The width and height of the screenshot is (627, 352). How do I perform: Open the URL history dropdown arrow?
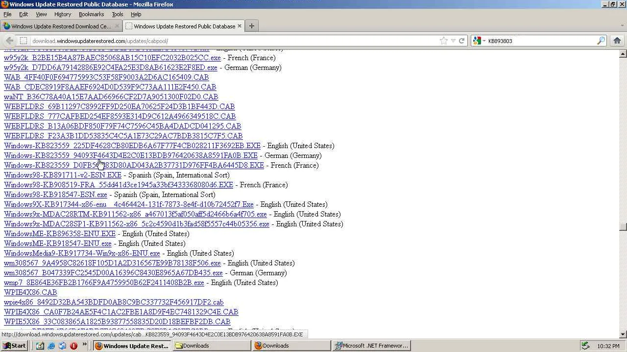click(x=453, y=41)
